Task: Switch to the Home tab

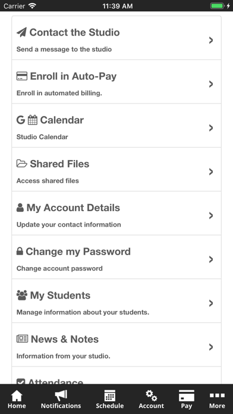Action: click(x=17, y=400)
